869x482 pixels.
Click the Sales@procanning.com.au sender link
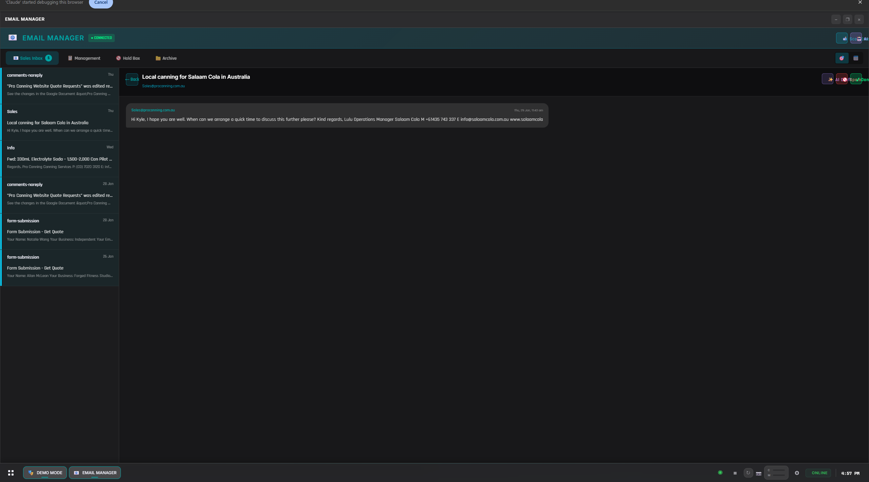pyautogui.click(x=163, y=86)
